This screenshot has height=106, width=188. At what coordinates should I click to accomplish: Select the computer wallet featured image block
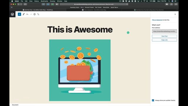tap(80, 70)
